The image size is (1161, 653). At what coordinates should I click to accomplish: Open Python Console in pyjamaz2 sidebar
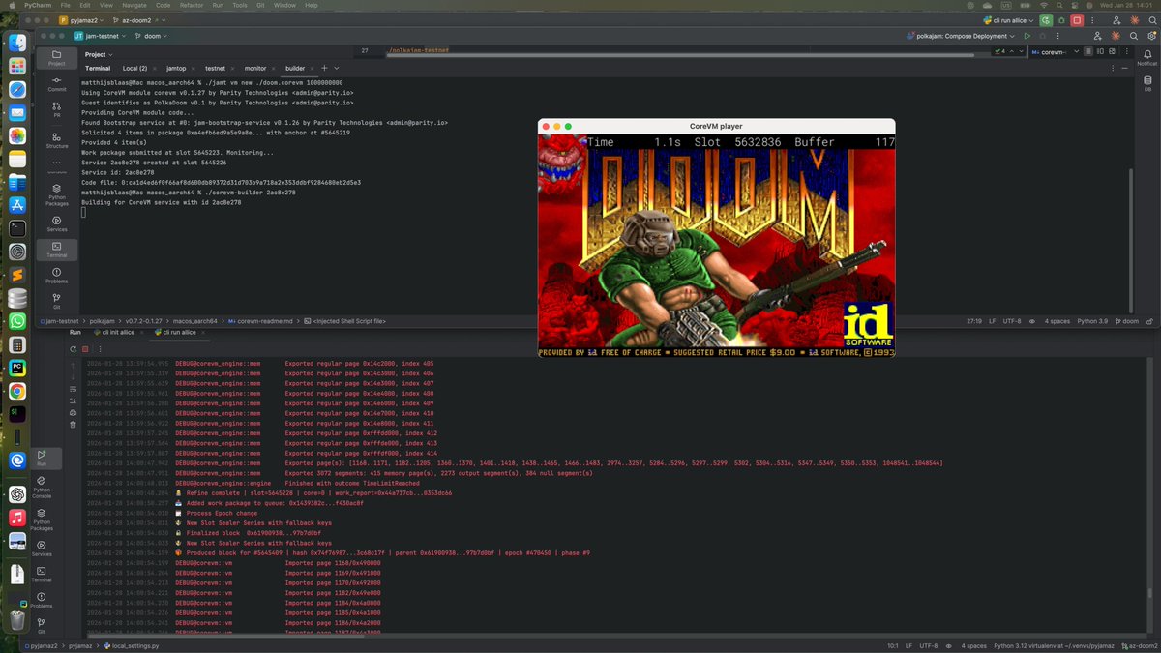point(42,489)
